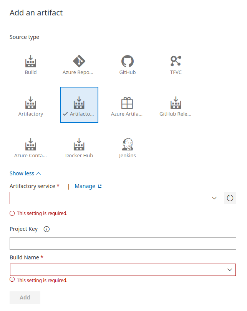The height and width of the screenshot is (311, 247).
Task: Expand the Build Name dropdown
Action: tap(123, 270)
